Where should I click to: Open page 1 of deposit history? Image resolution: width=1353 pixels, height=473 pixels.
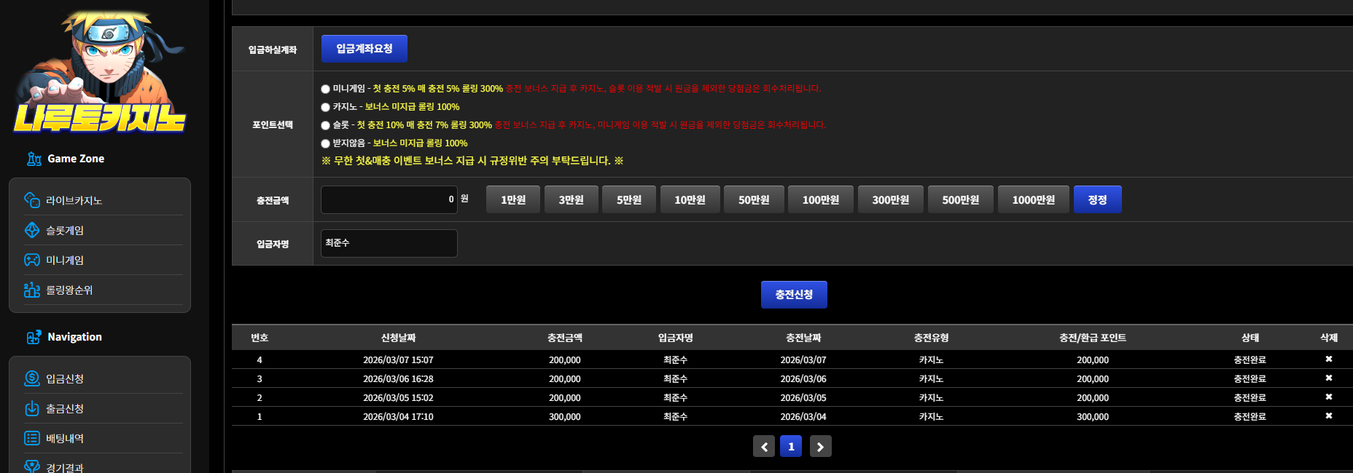(791, 446)
